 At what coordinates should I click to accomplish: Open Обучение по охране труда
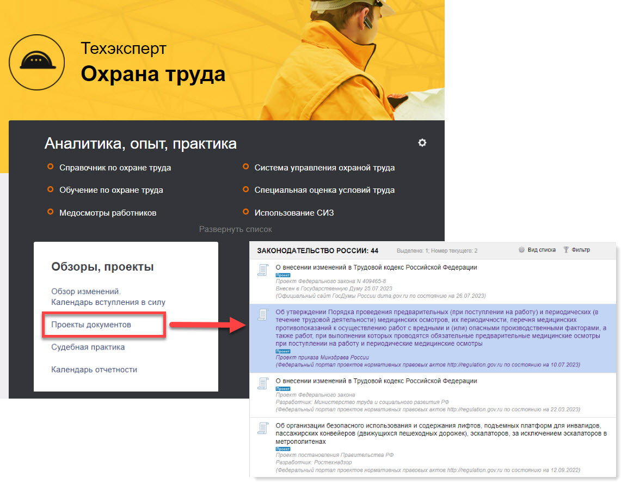(x=111, y=190)
